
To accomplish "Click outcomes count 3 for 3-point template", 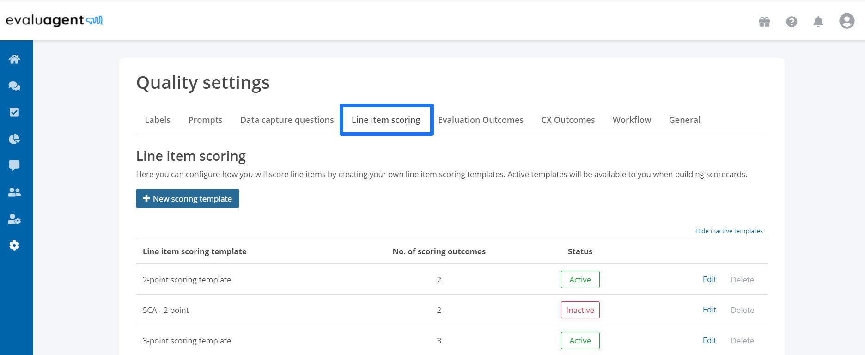I will click(x=439, y=341).
